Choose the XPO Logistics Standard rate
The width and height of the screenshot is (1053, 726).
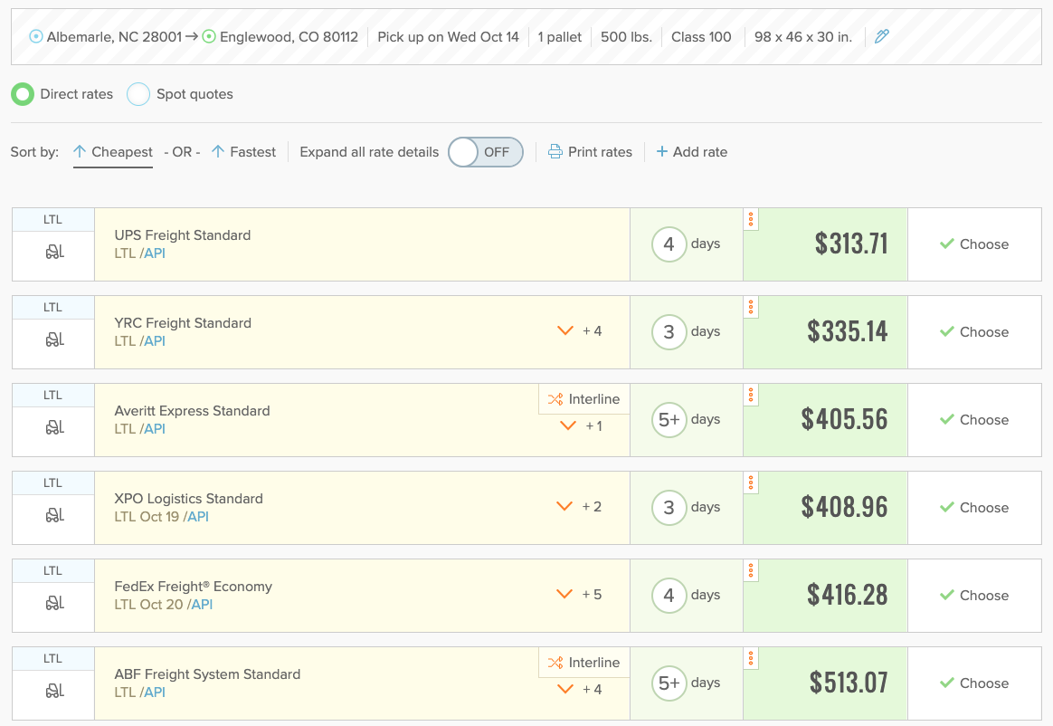(974, 508)
